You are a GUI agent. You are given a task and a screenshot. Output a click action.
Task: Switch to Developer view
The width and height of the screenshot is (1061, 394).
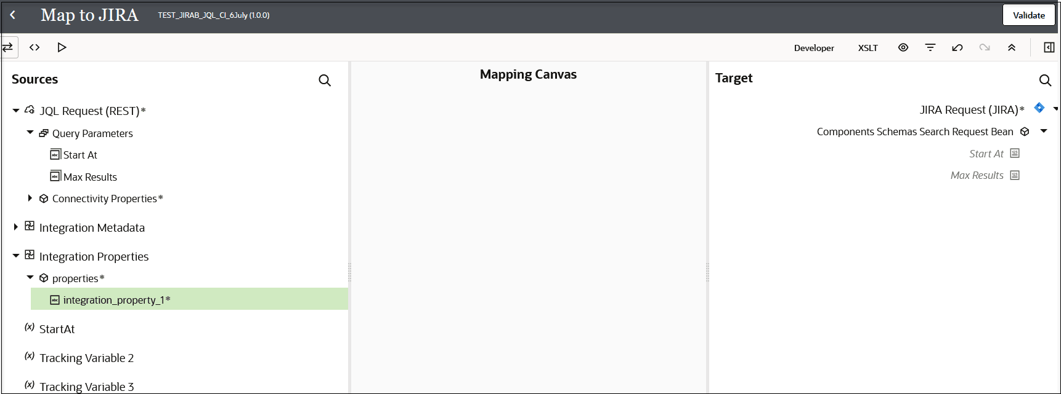point(814,48)
